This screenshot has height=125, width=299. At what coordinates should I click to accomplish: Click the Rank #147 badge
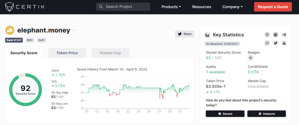14,40
